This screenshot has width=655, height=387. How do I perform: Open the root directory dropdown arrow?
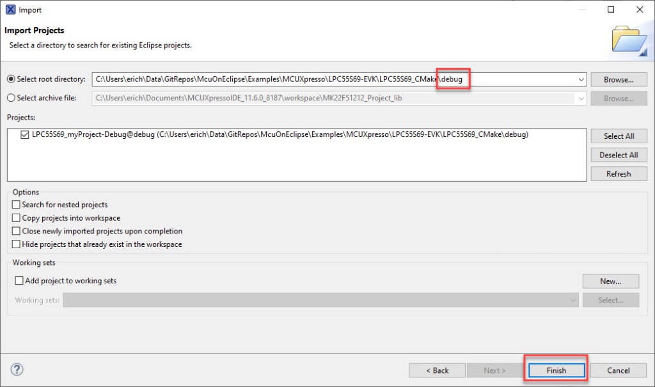(582, 79)
